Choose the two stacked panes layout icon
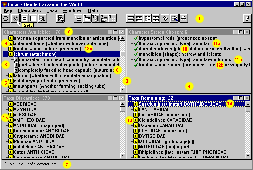This screenshot has width=253, height=170. pyautogui.click(x=131, y=18)
